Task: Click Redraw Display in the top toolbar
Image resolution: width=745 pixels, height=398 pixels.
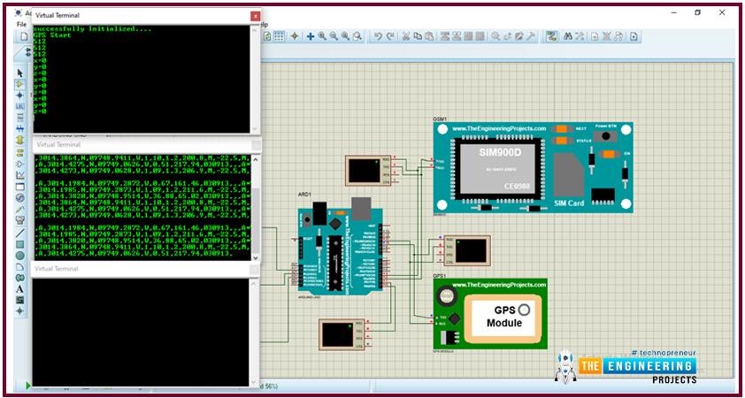Action: coord(268,36)
